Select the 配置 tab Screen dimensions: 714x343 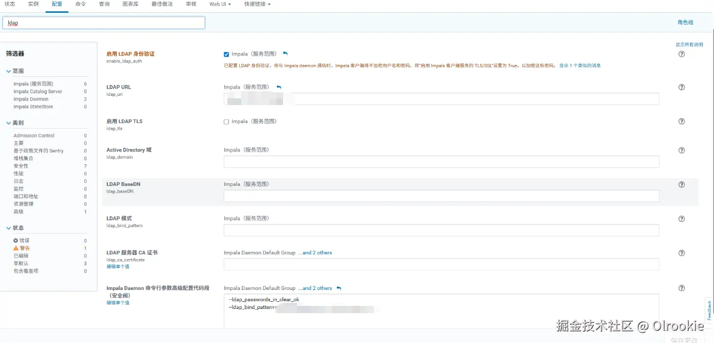tap(57, 4)
